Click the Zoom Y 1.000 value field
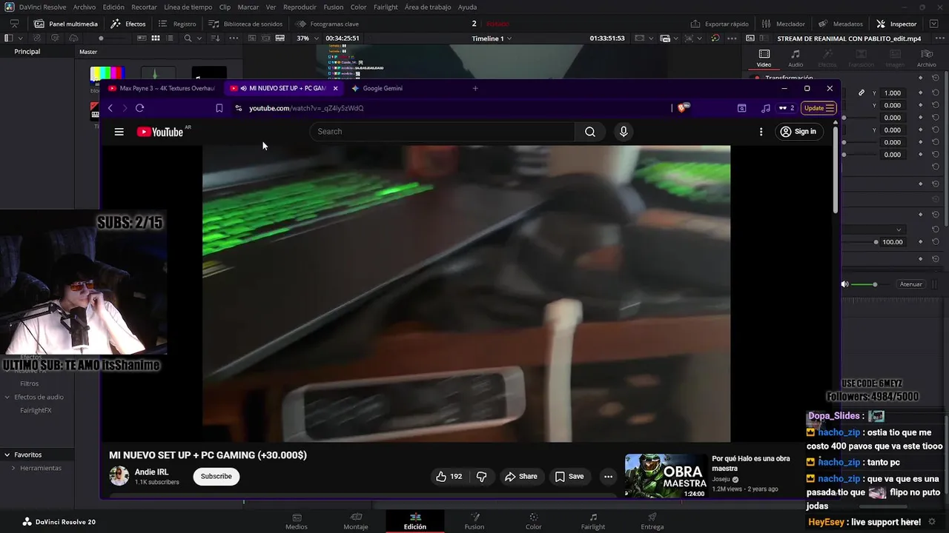The height and width of the screenshot is (533, 949). (x=893, y=93)
